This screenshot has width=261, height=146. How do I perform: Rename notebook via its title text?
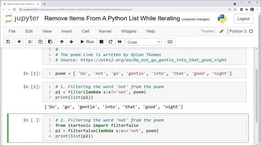(x=112, y=18)
